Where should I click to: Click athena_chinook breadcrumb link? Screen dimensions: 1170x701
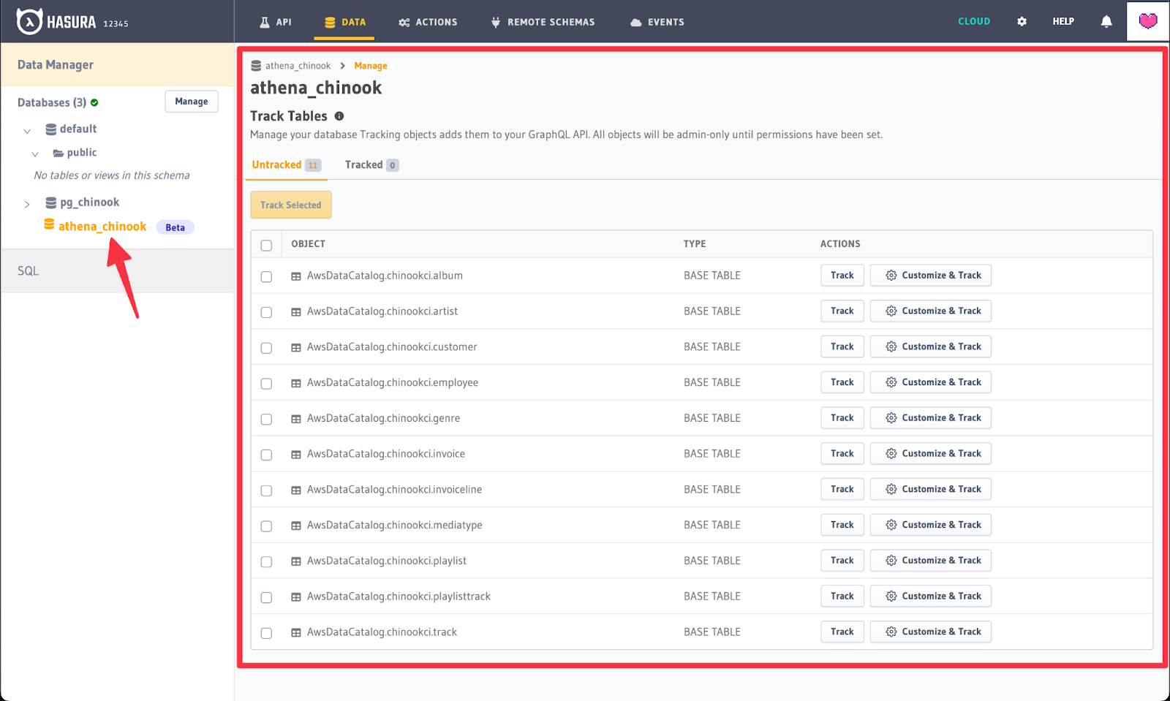[x=298, y=66]
